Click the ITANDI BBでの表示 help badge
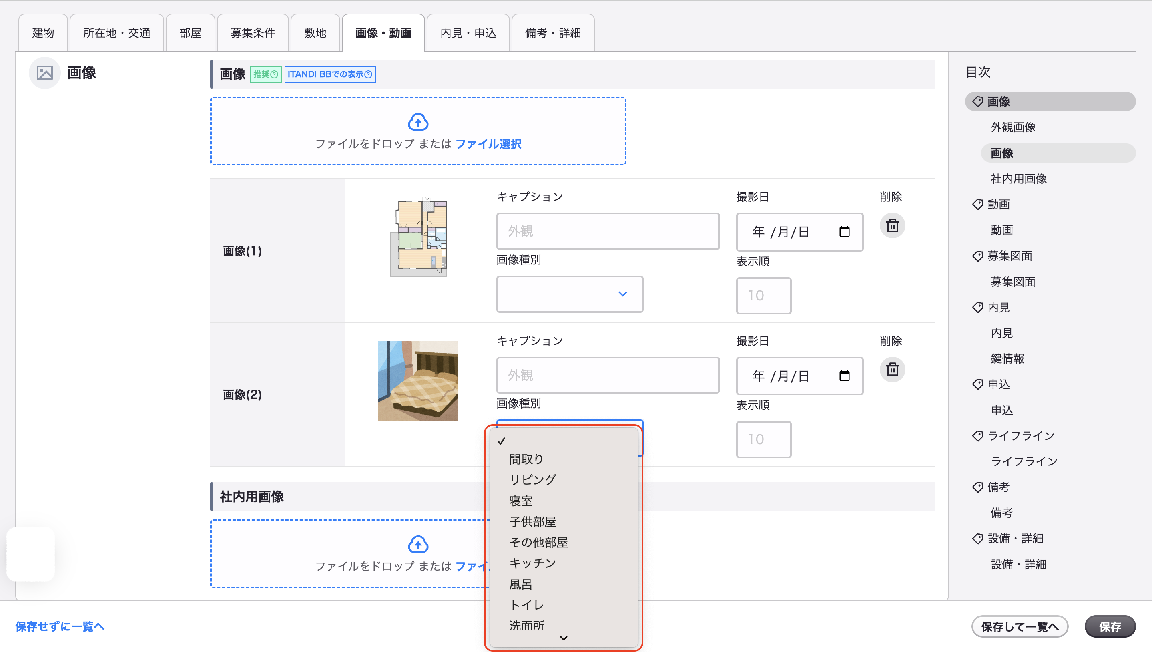 330,74
